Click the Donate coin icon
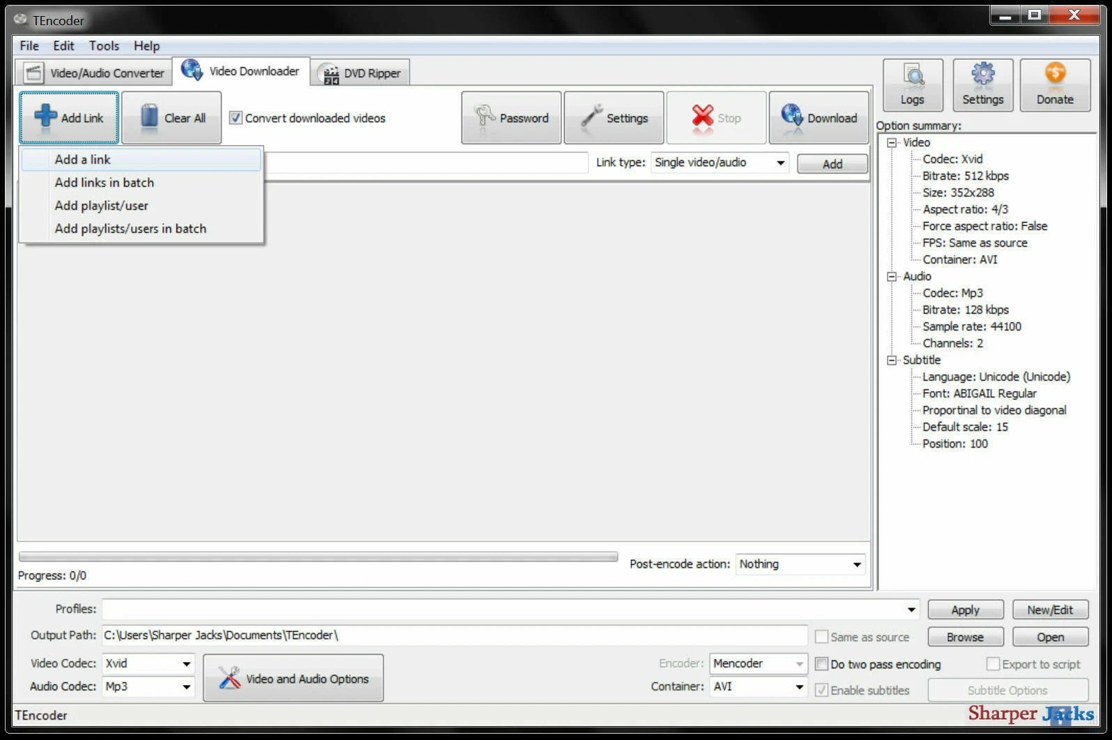The height and width of the screenshot is (740, 1112). coord(1055,74)
